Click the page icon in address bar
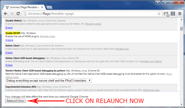This screenshot has width=185, height=108. 25,14
